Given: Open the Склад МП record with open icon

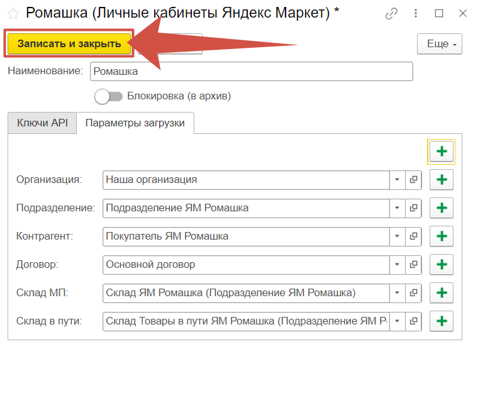Looking at the screenshot, I should click(x=414, y=293).
